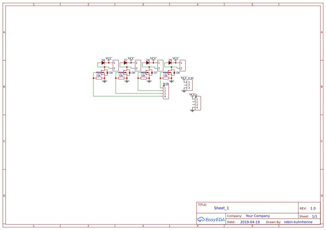Select resistor R23 labeled 10k
This screenshot has height=230, width=326.
[99, 78]
